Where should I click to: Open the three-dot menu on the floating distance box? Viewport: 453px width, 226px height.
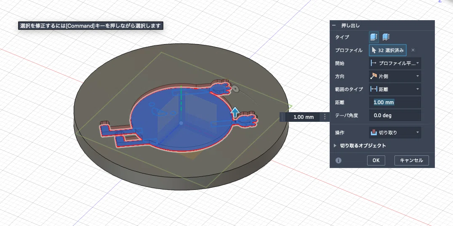[325, 117]
